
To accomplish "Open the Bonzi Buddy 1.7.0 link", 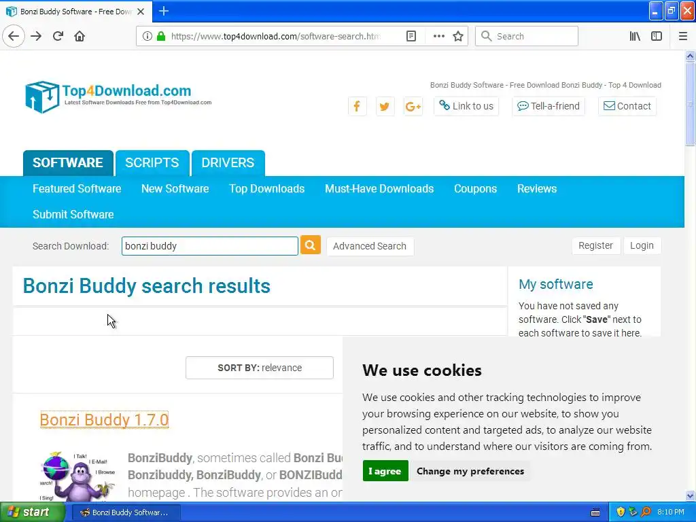I will (x=104, y=420).
